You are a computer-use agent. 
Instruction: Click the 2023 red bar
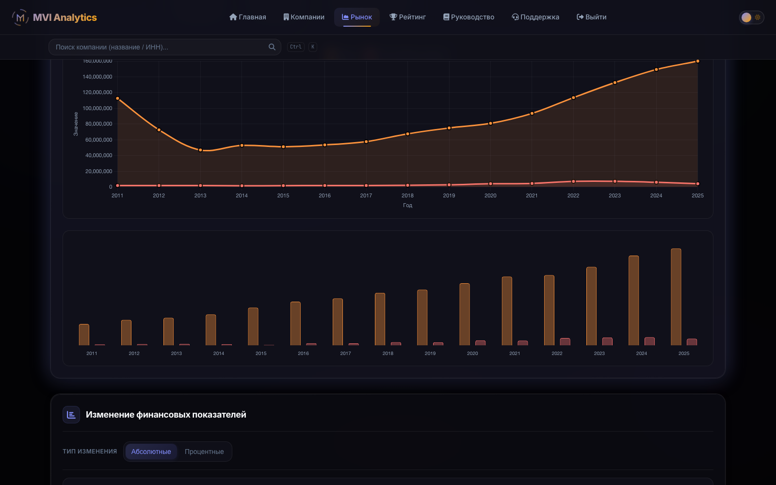607,341
